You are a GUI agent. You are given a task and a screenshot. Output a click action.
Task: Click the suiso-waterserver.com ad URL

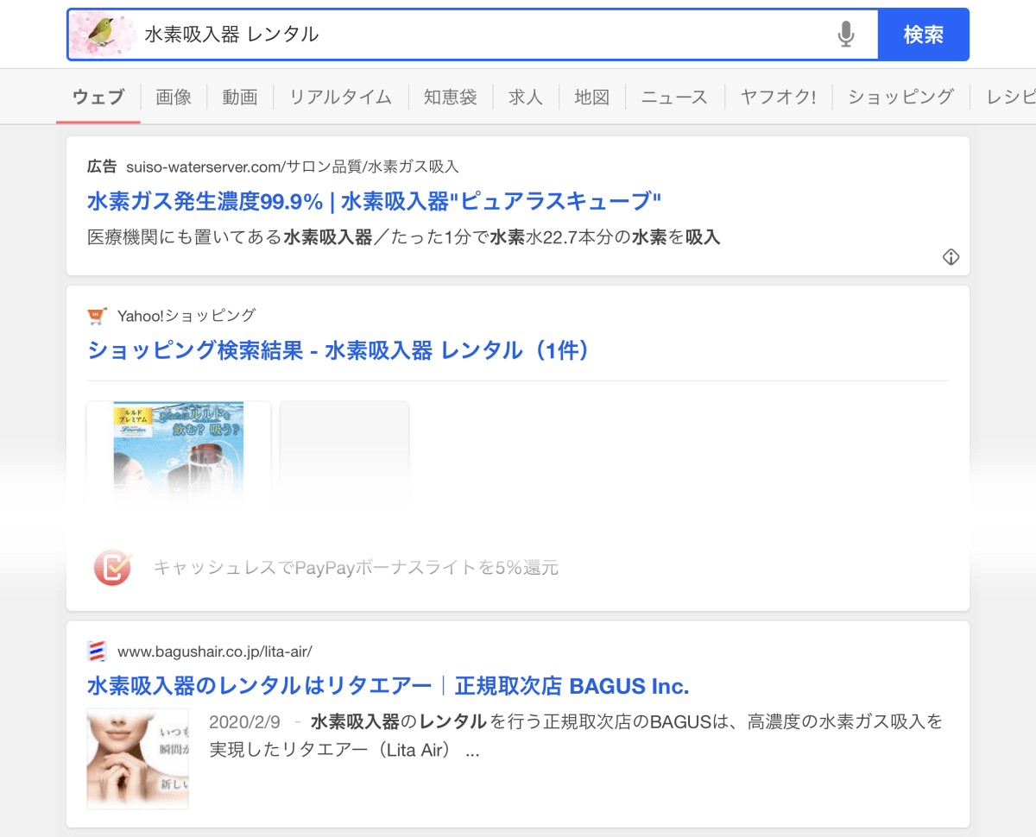click(293, 167)
